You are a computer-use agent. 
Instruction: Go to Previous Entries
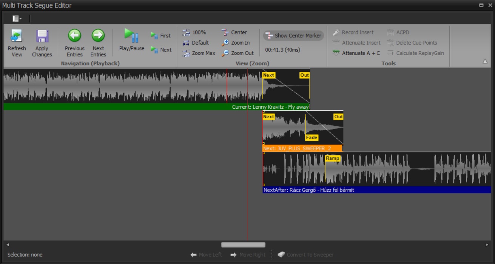(x=74, y=36)
